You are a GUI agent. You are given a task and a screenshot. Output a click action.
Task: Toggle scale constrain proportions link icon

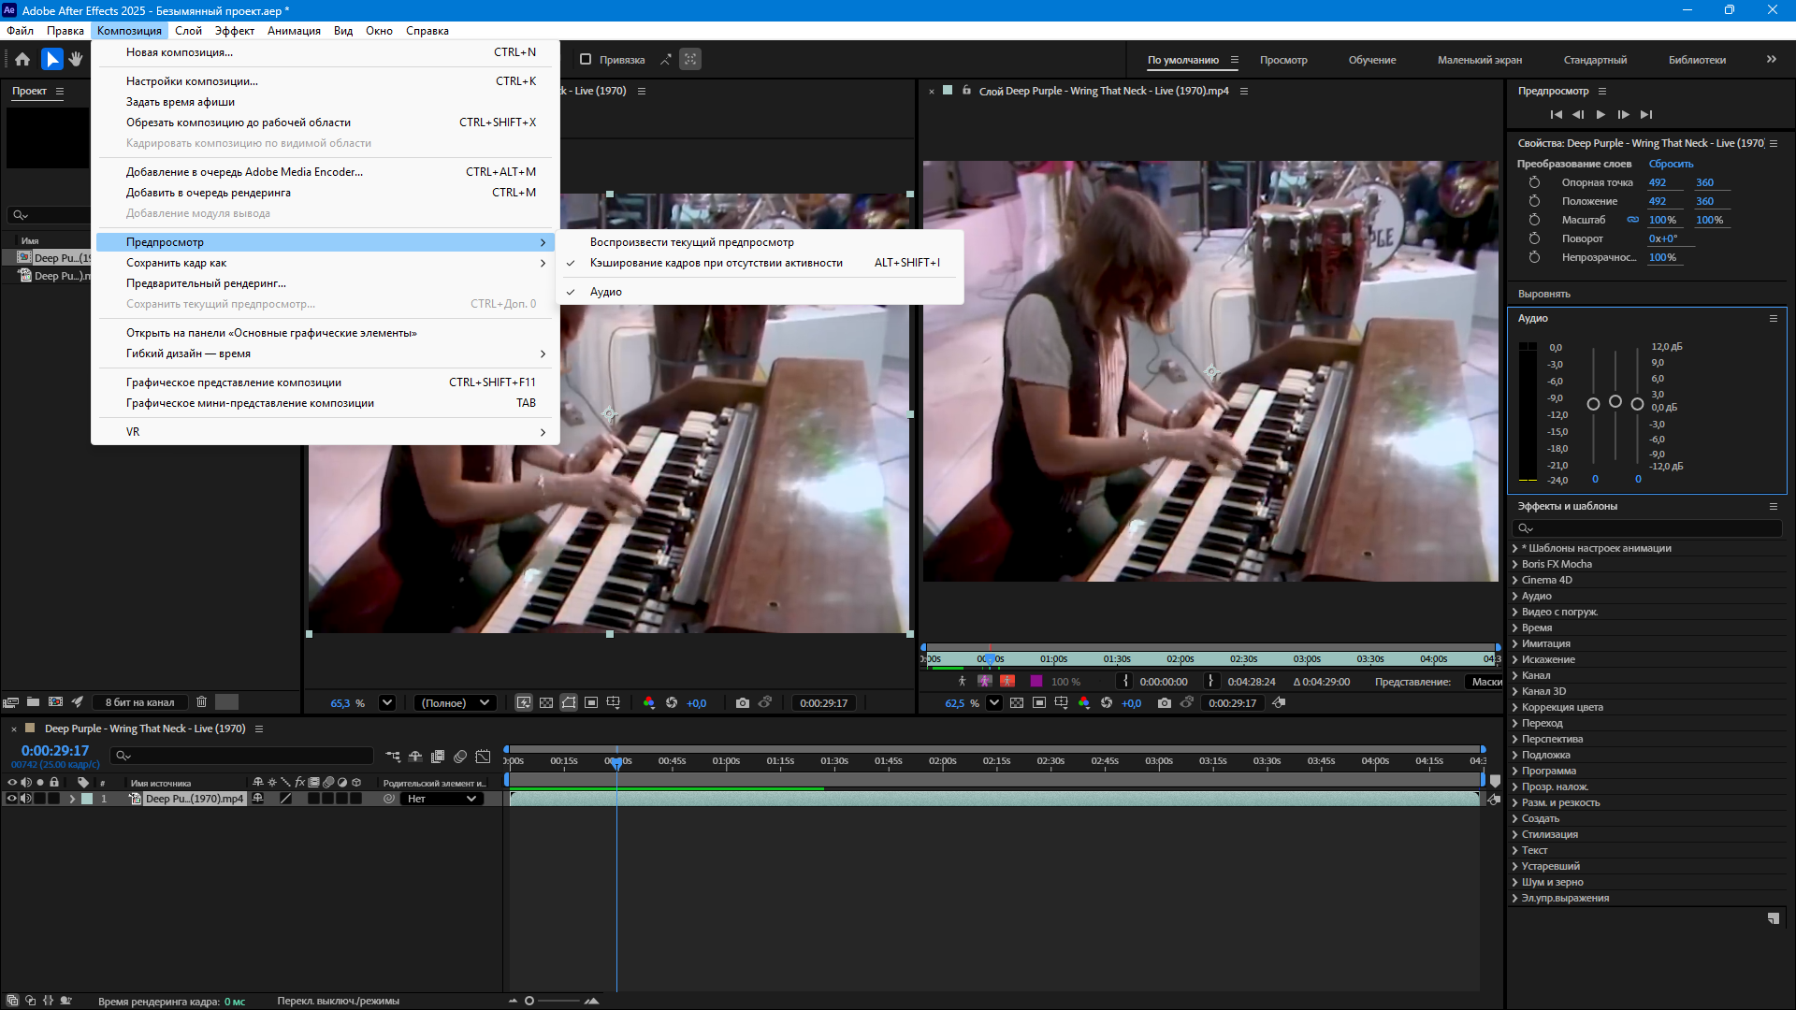click(1633, 220)
